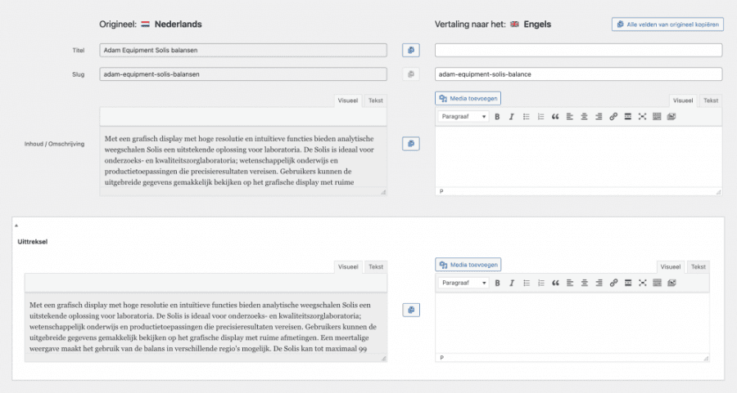Enable fullscreen mode in Uittreksel editor
Image resolution: width=737 pixels, height=393 pixels.
[x=643, y=283]
